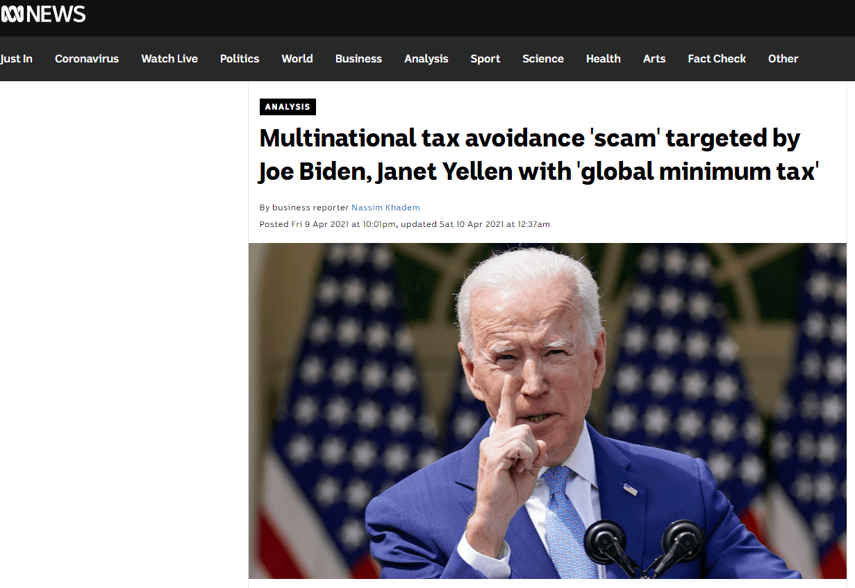Go to the Coronavirus section
This screenshot has height=588, width=855.
click(x=87, y=59)
